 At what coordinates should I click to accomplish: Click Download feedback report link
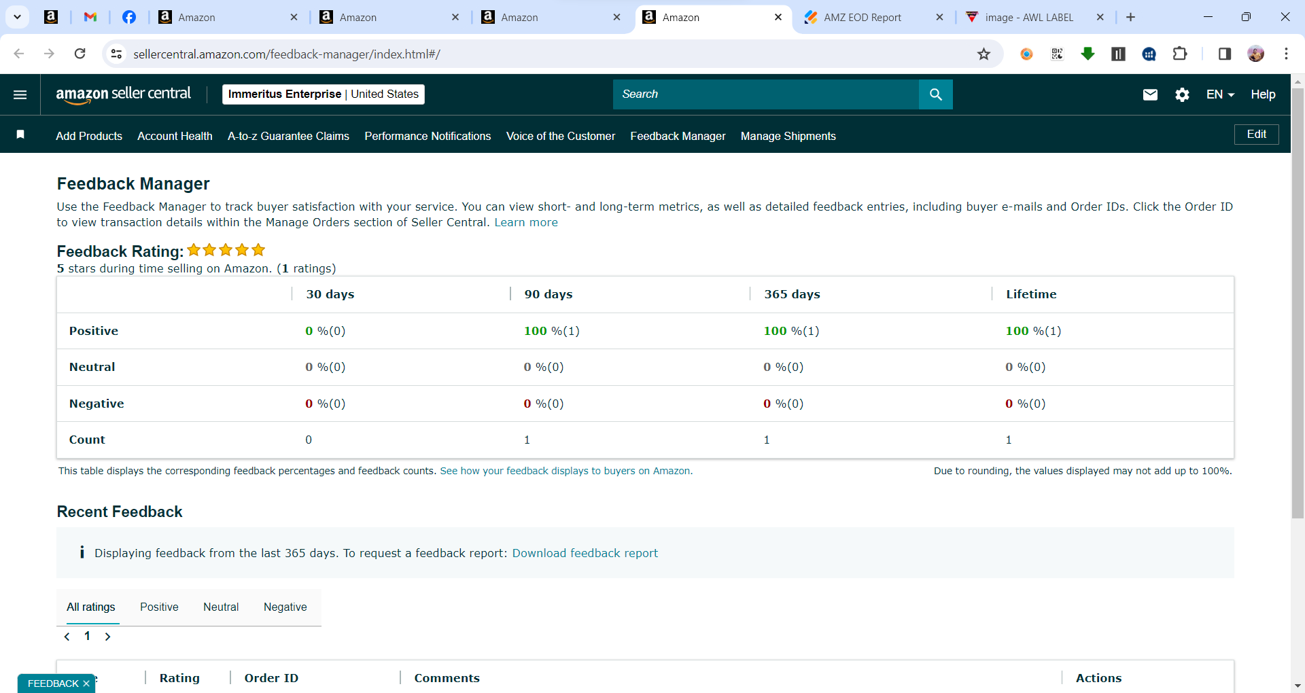585,553
